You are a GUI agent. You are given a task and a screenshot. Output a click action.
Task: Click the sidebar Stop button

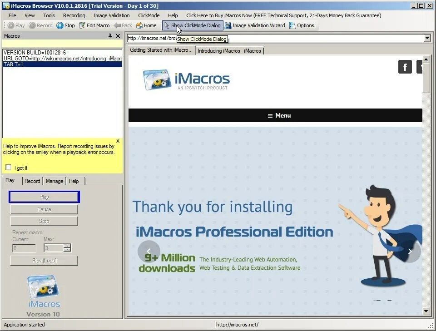tap(44, 221)
